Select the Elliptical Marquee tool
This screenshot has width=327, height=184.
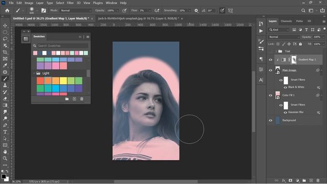5,32
